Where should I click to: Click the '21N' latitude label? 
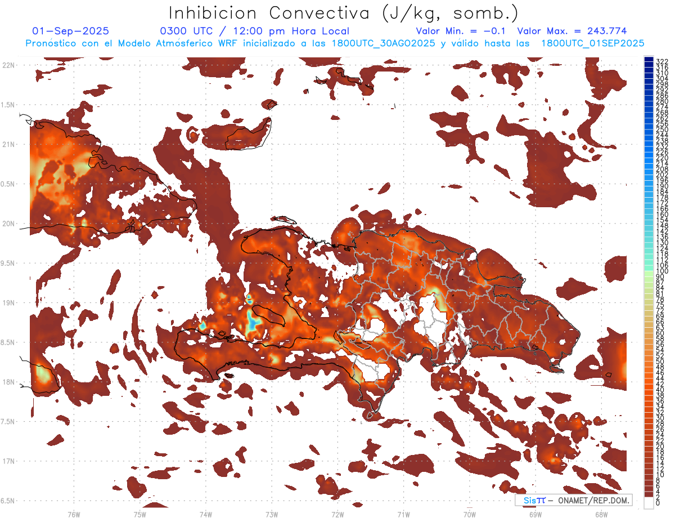8,145
